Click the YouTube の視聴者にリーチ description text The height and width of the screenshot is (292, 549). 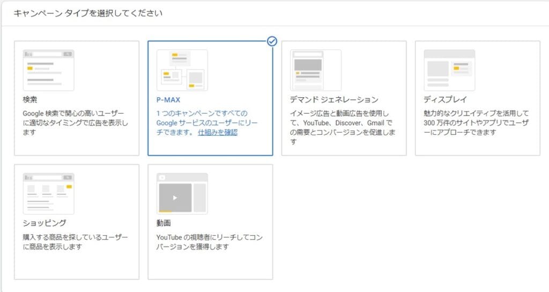coord(210,242)
